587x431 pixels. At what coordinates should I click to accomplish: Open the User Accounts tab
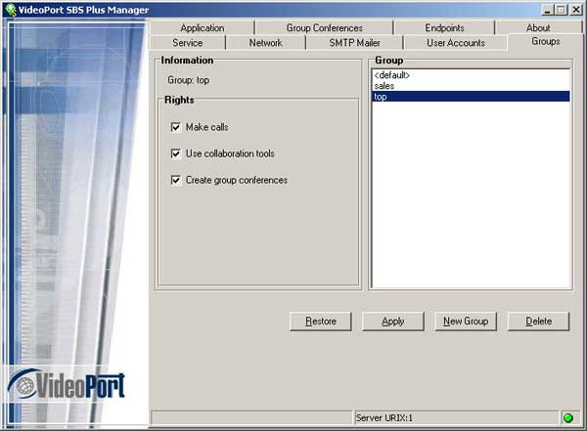[456, 43]
